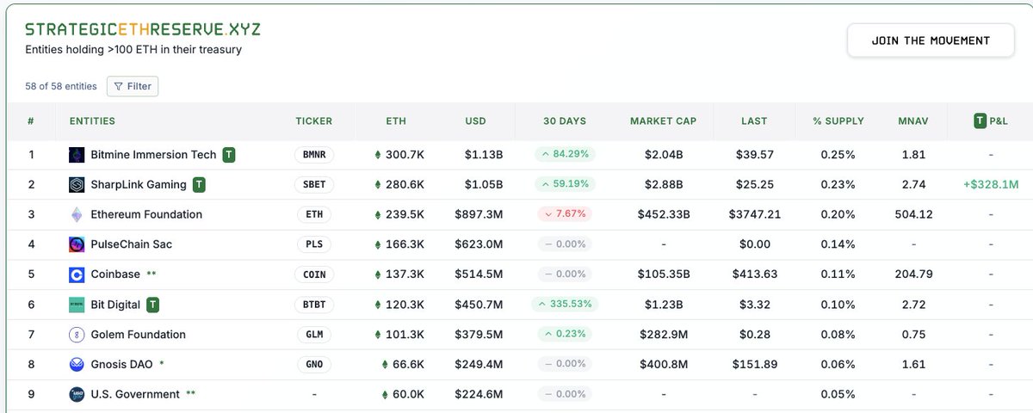Sort by % Supply column header
This screenshot has width=1033, height=413.
[838, 121]
